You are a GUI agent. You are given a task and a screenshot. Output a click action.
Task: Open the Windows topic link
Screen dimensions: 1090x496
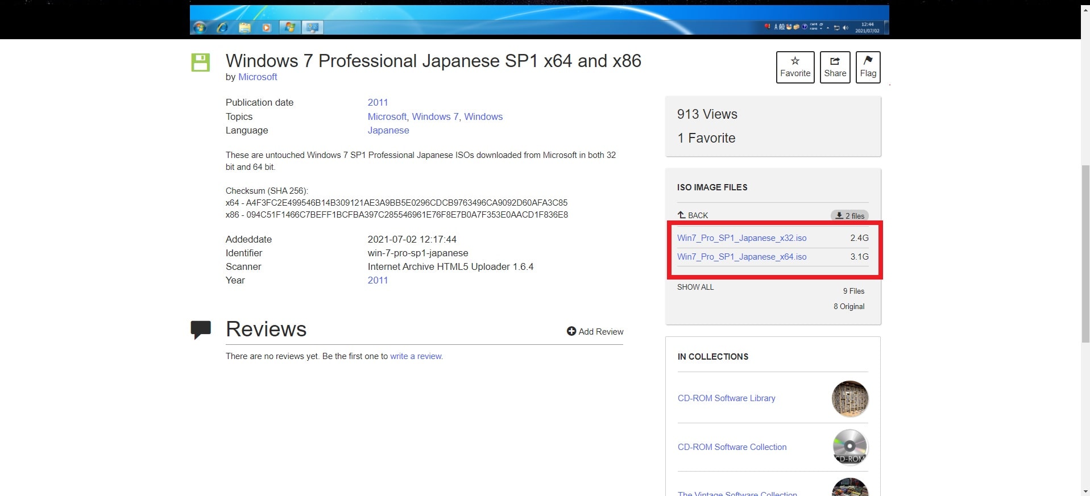pos(483,116)
